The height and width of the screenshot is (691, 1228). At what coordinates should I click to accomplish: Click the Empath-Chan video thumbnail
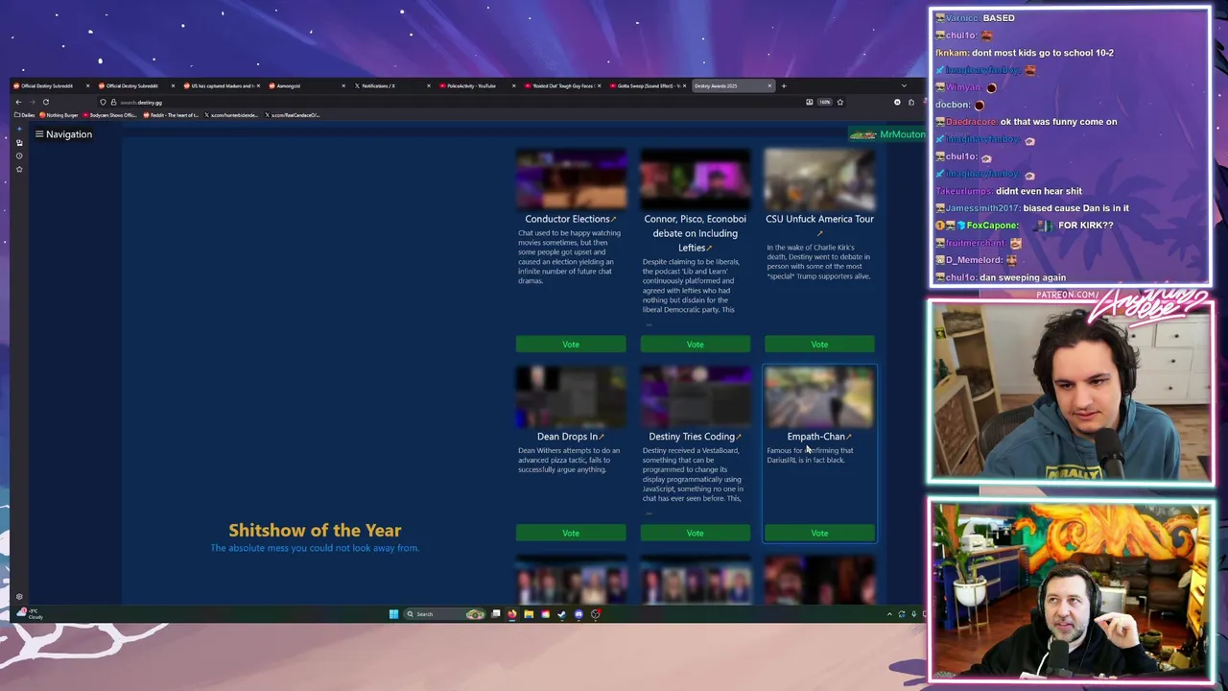[x=819, y=397]
